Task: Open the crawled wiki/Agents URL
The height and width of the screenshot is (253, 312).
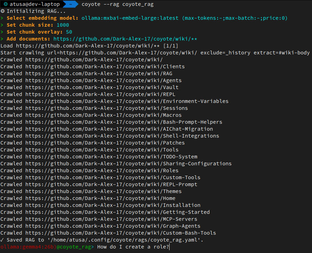Action: (103, 80)
